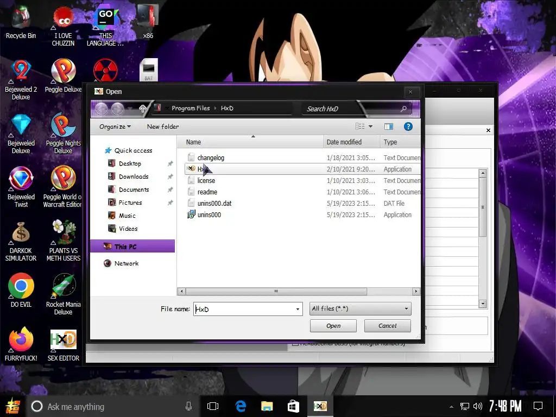Show hidden system tray icons
The image size is (556, 417).
(451, 407)
